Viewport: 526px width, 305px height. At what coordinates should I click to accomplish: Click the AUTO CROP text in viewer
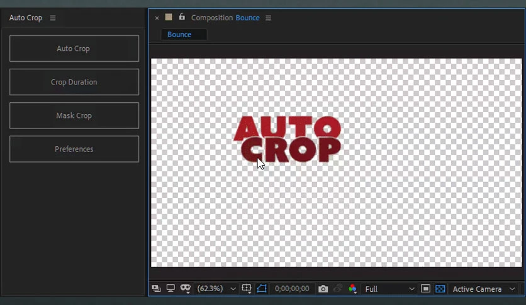288,139
